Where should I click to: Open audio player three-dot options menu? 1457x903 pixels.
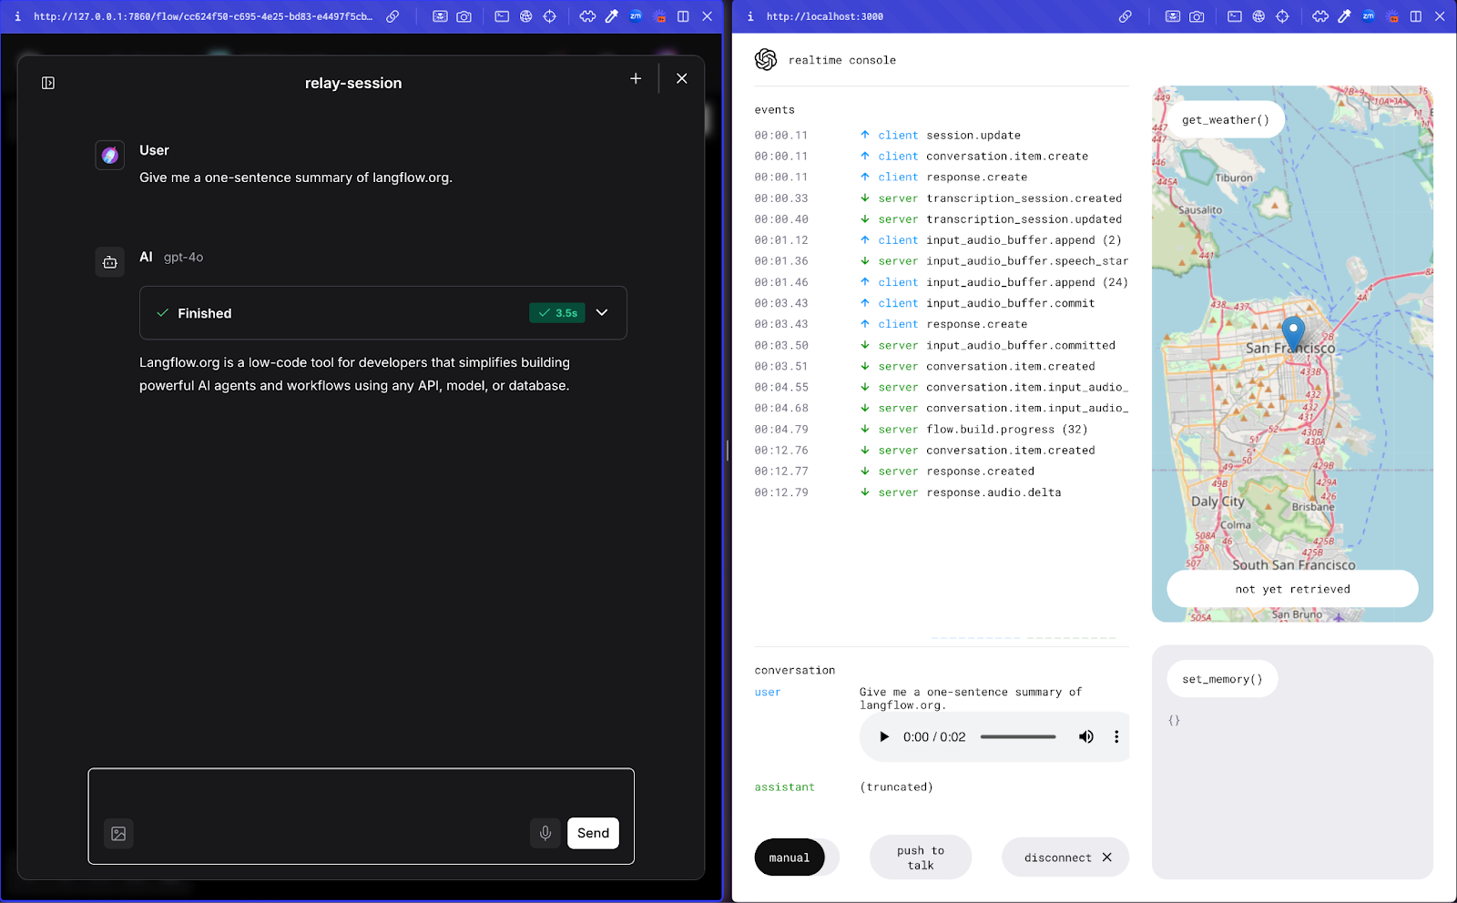coord(1116,737)
